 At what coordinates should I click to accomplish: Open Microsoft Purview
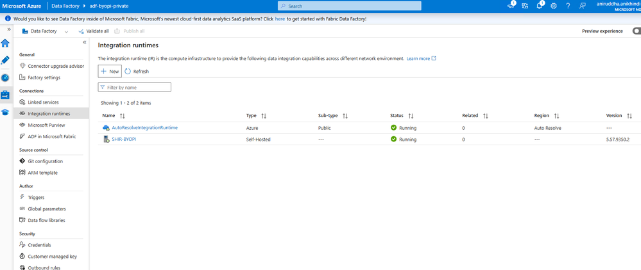(42, 125)
